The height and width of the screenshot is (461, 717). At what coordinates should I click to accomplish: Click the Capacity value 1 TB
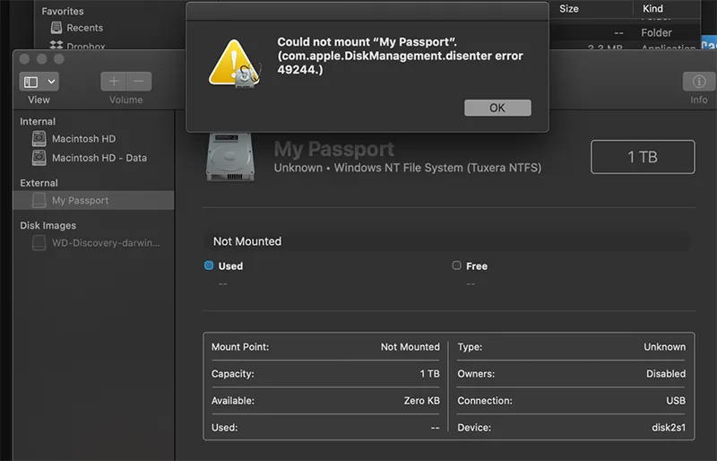(x=430, y=374)
